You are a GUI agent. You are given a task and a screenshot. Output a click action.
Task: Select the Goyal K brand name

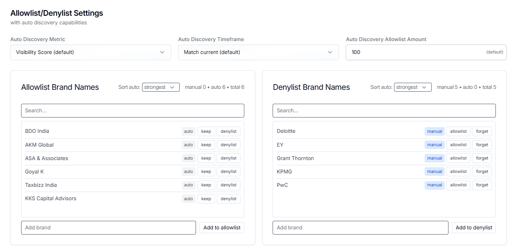34,172
